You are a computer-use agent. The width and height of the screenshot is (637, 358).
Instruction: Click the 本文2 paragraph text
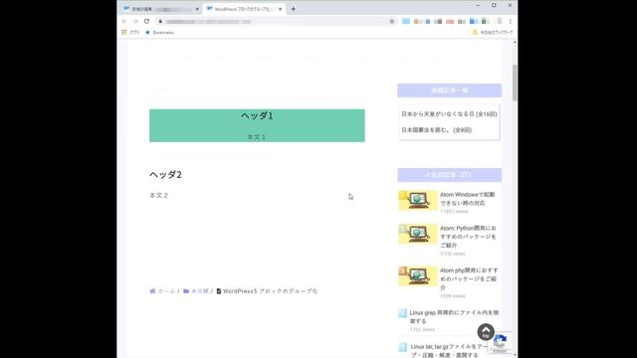(x=158, y=195)
